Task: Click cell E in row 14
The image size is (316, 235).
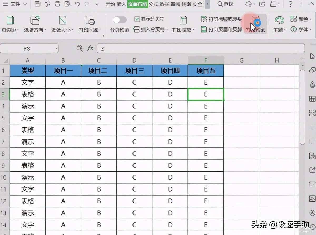Action: click(x=206, y=225)
